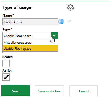This screenshot has width=109, height=100.
Task: Click the globe translation icon next to Name
Action: [x=61, y=22]
